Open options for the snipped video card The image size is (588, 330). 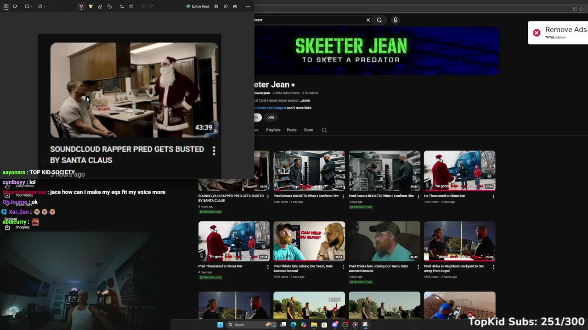tap(214, 150)
